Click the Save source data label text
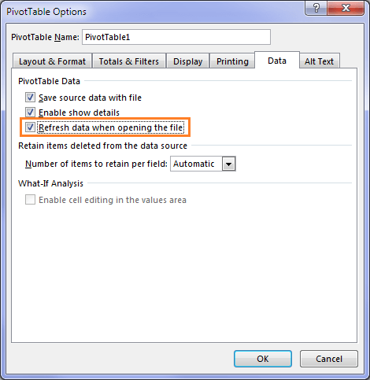 click(x=90, y=98)
